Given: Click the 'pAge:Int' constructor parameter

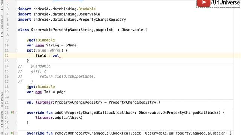Looking at the screenshot, I should click(104, 30).
